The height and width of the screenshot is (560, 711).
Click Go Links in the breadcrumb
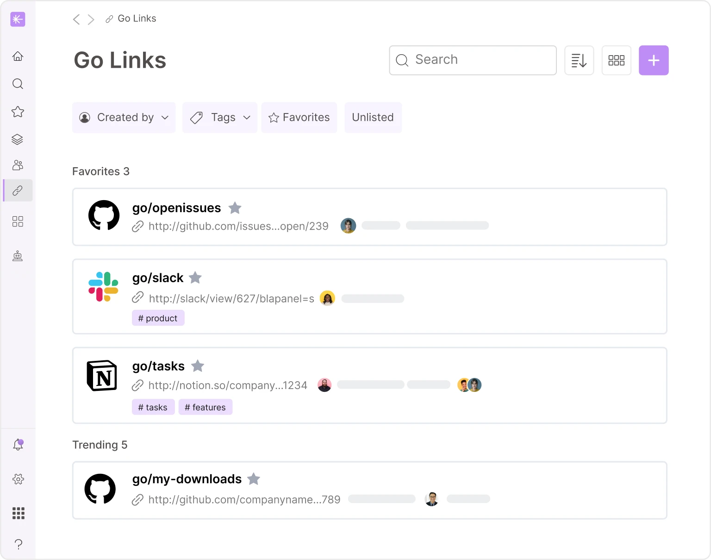pos(137,18)
